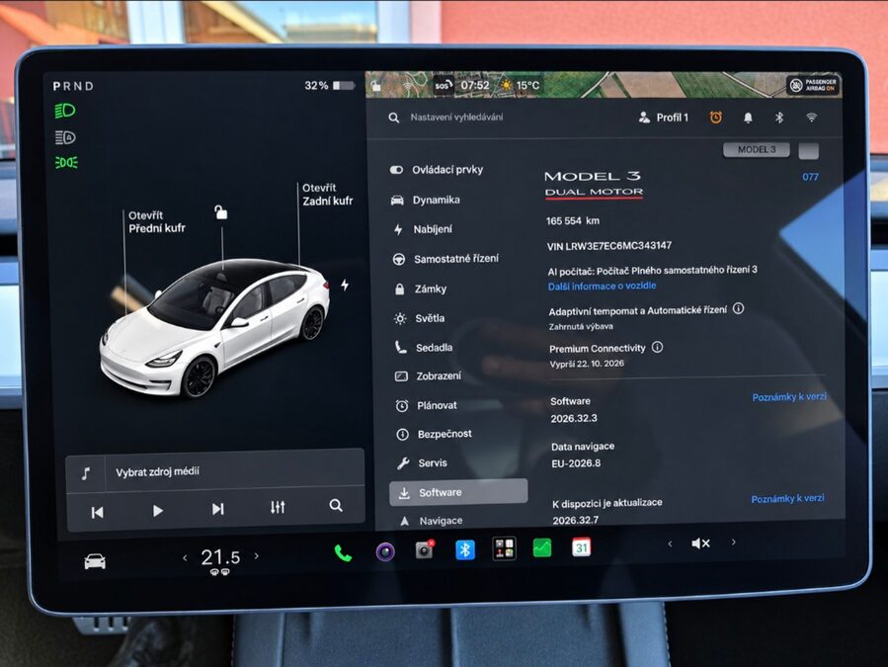888x667 pixels.
Task: Open Navigace navigation menu
Action: click(431, 521)
